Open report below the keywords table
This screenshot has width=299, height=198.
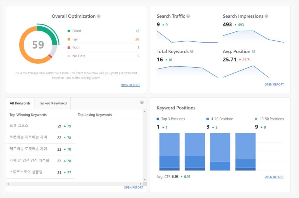coord(133,187)
